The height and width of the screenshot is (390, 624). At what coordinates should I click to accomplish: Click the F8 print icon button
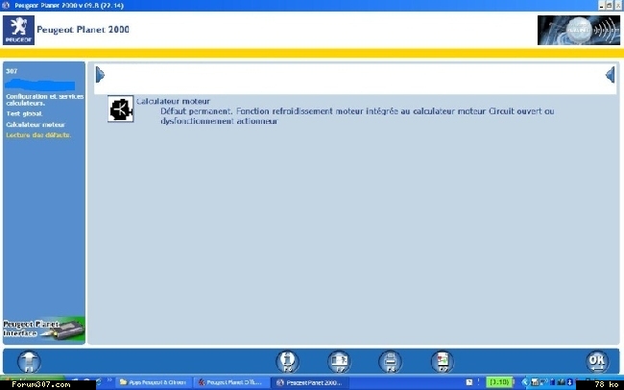[391, 362]
